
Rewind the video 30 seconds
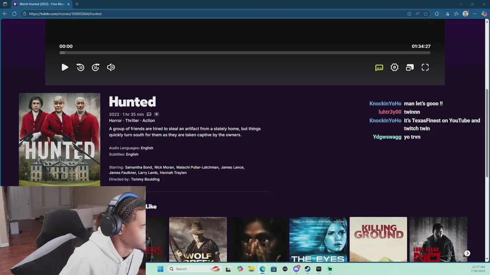coord(80,67)
